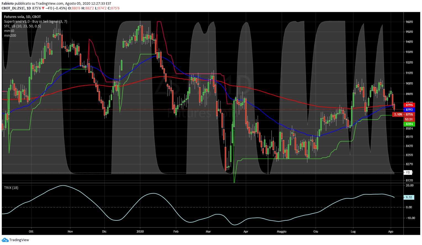Click the 930'0 price axis label
Image resolution: width=422 pixels, height=245 pixels.
[x=409, y=52]
